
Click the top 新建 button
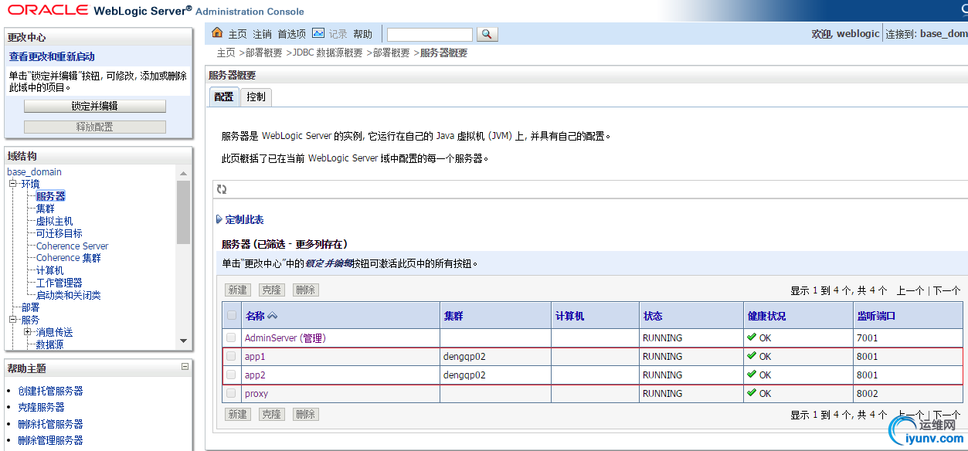click(x=238, y=290)
